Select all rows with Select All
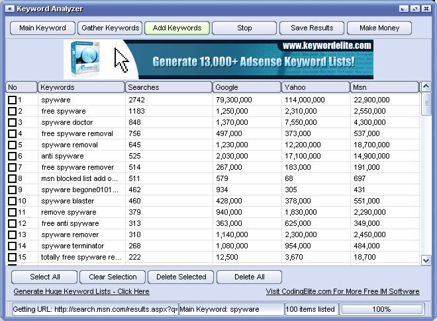This screenshot has height=321, width=437. coord(44,277)
